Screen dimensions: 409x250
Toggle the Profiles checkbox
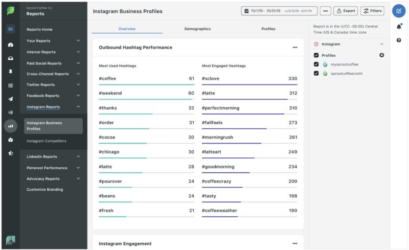[316, 55]
